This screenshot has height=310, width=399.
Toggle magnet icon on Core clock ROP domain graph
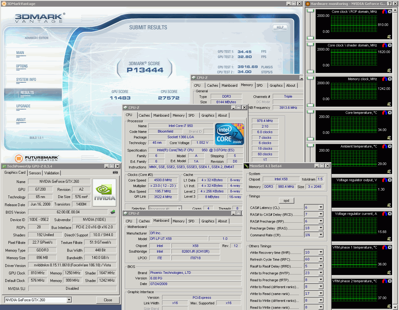tap(384, 12)
